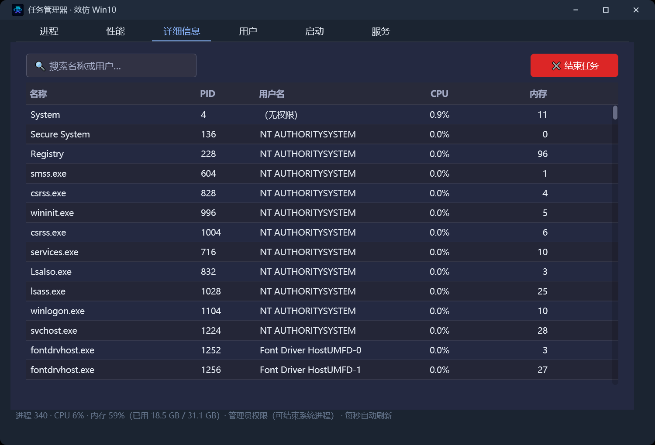Image resolution: width=655 pixels, height=445 pixels.
Task: Click Font Driver HostUMFD-0 username cell
Action: pyautogui.click(x=310, y=350)
